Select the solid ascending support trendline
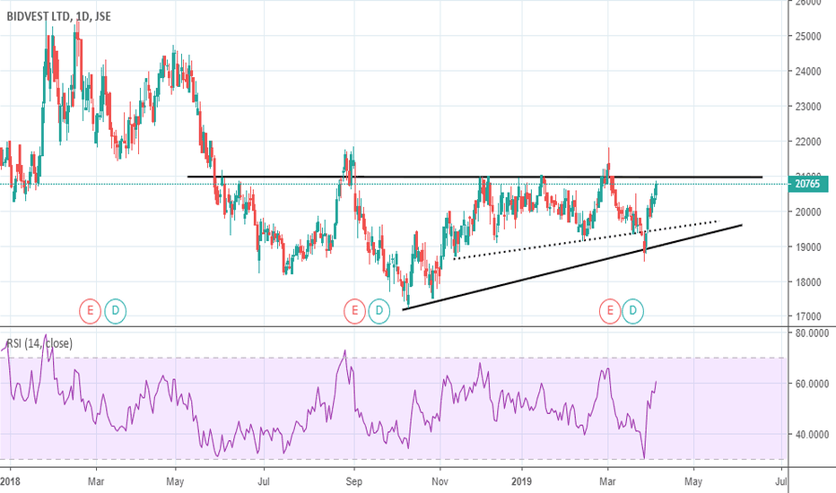This screenshot has width=836, height=493. tap(572, 267)
